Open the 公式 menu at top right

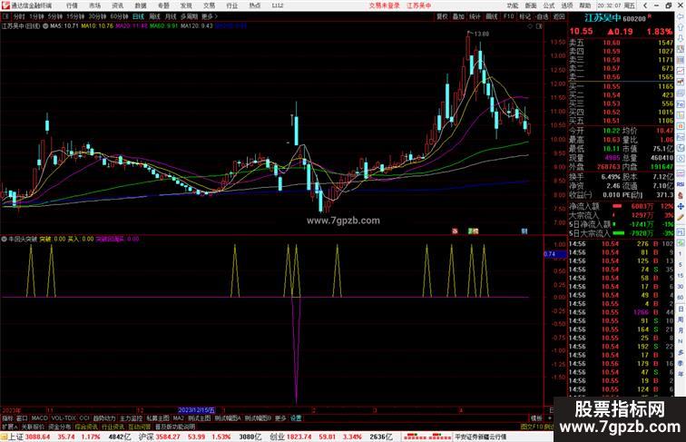pyautogui.click(x=549, y=5)
